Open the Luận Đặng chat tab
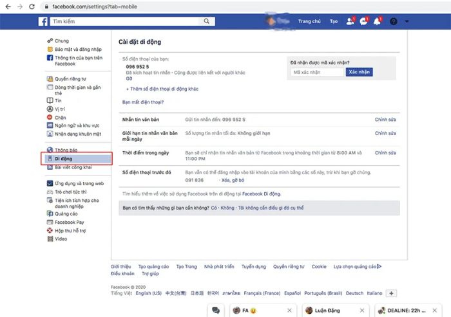Screen dimensions: 451x317 tap(327, 311)
